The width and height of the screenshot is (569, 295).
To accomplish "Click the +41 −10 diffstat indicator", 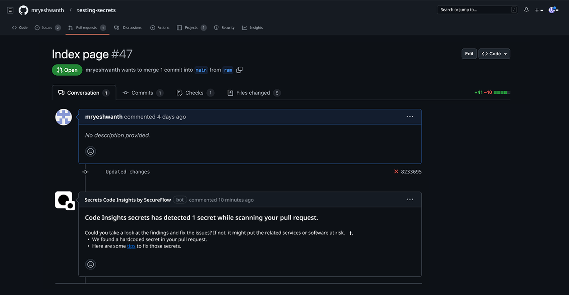I will (x=492, y=92).
